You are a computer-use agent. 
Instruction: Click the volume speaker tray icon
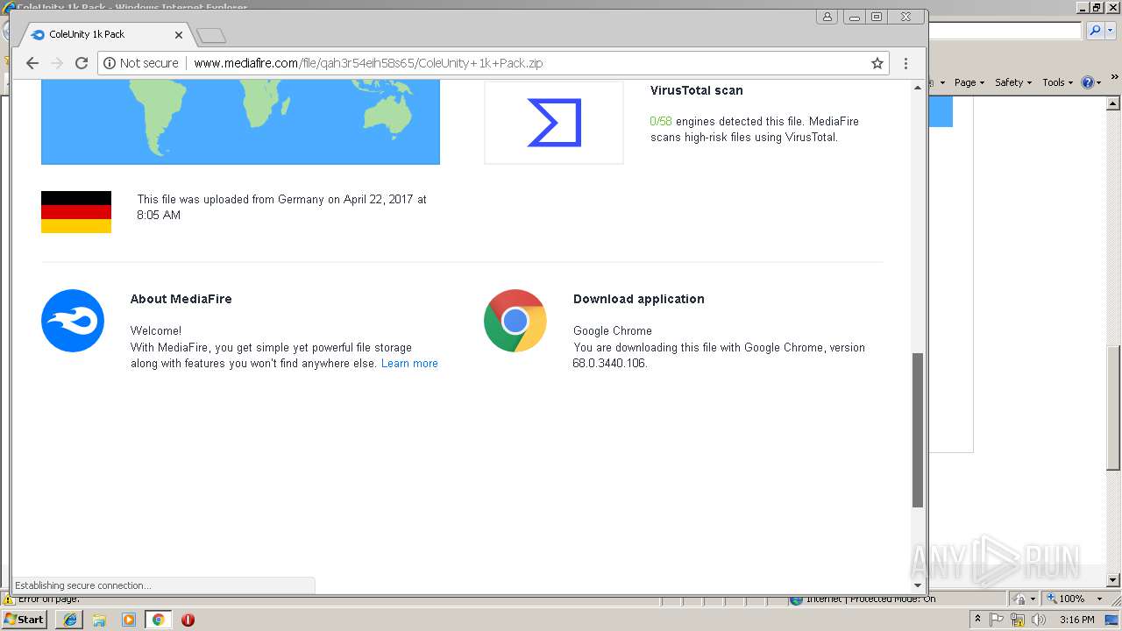click(x=1039, y=620)
